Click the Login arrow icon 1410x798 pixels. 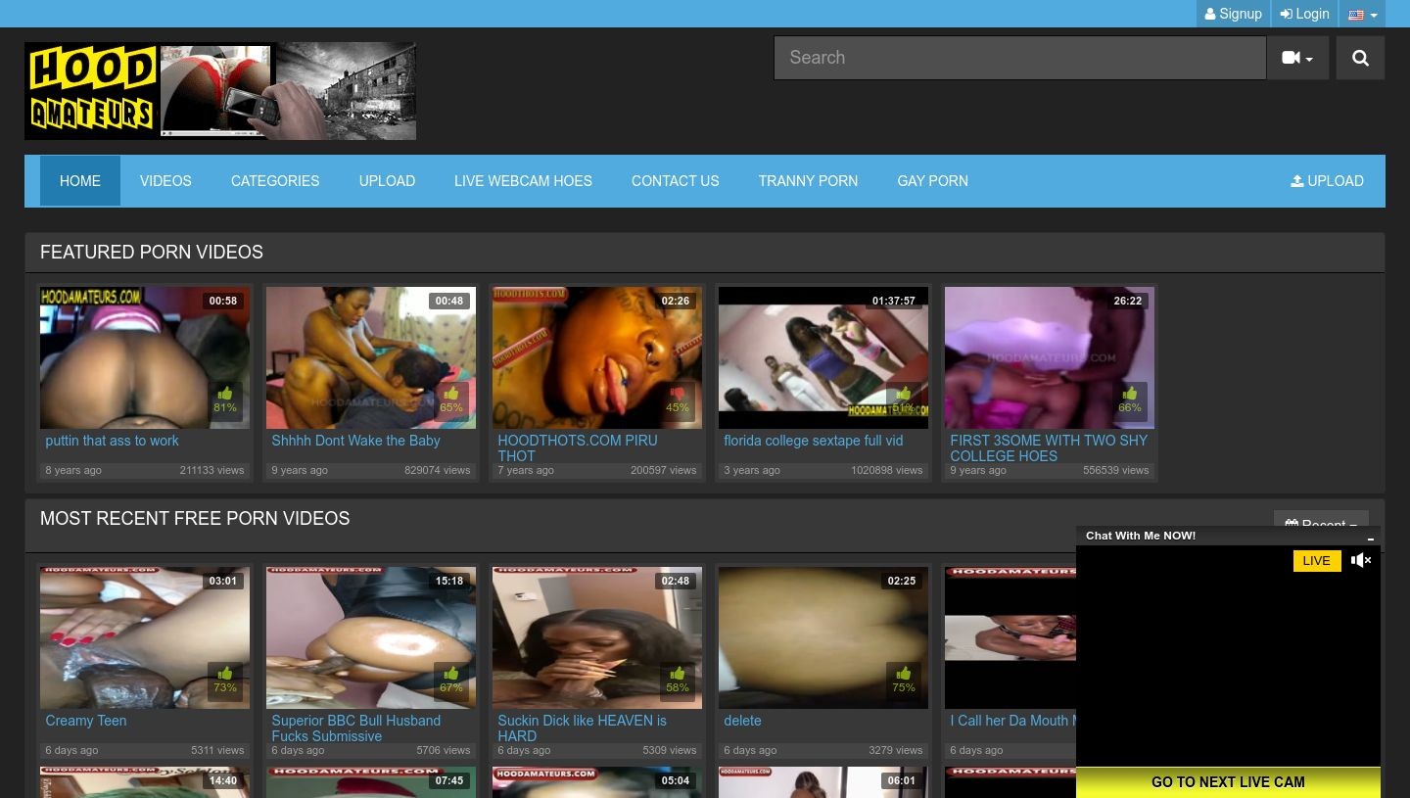pyautogui.click(x=1286, y=15)
